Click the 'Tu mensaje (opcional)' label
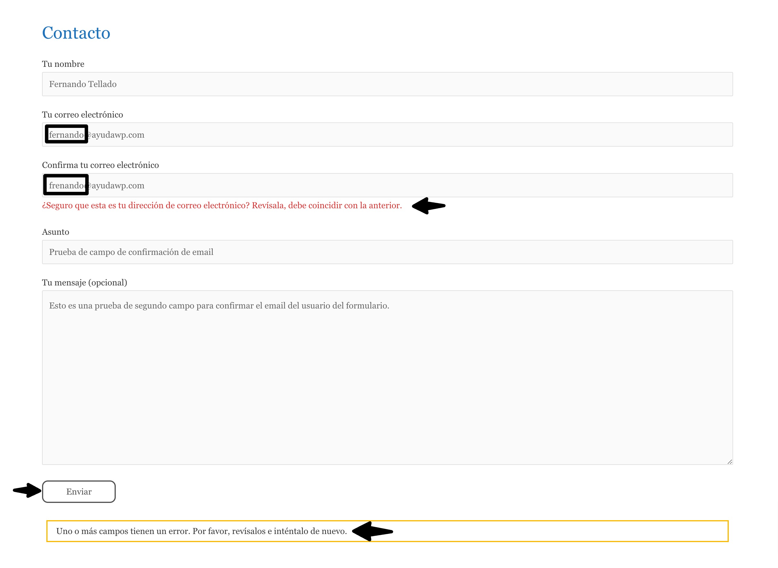 [85, 283]
